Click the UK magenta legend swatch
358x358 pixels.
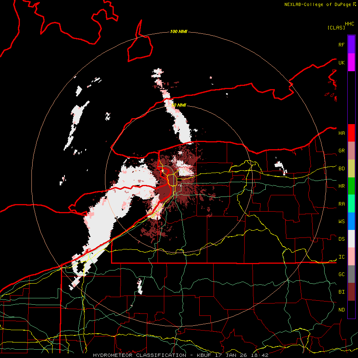(351, 62)
